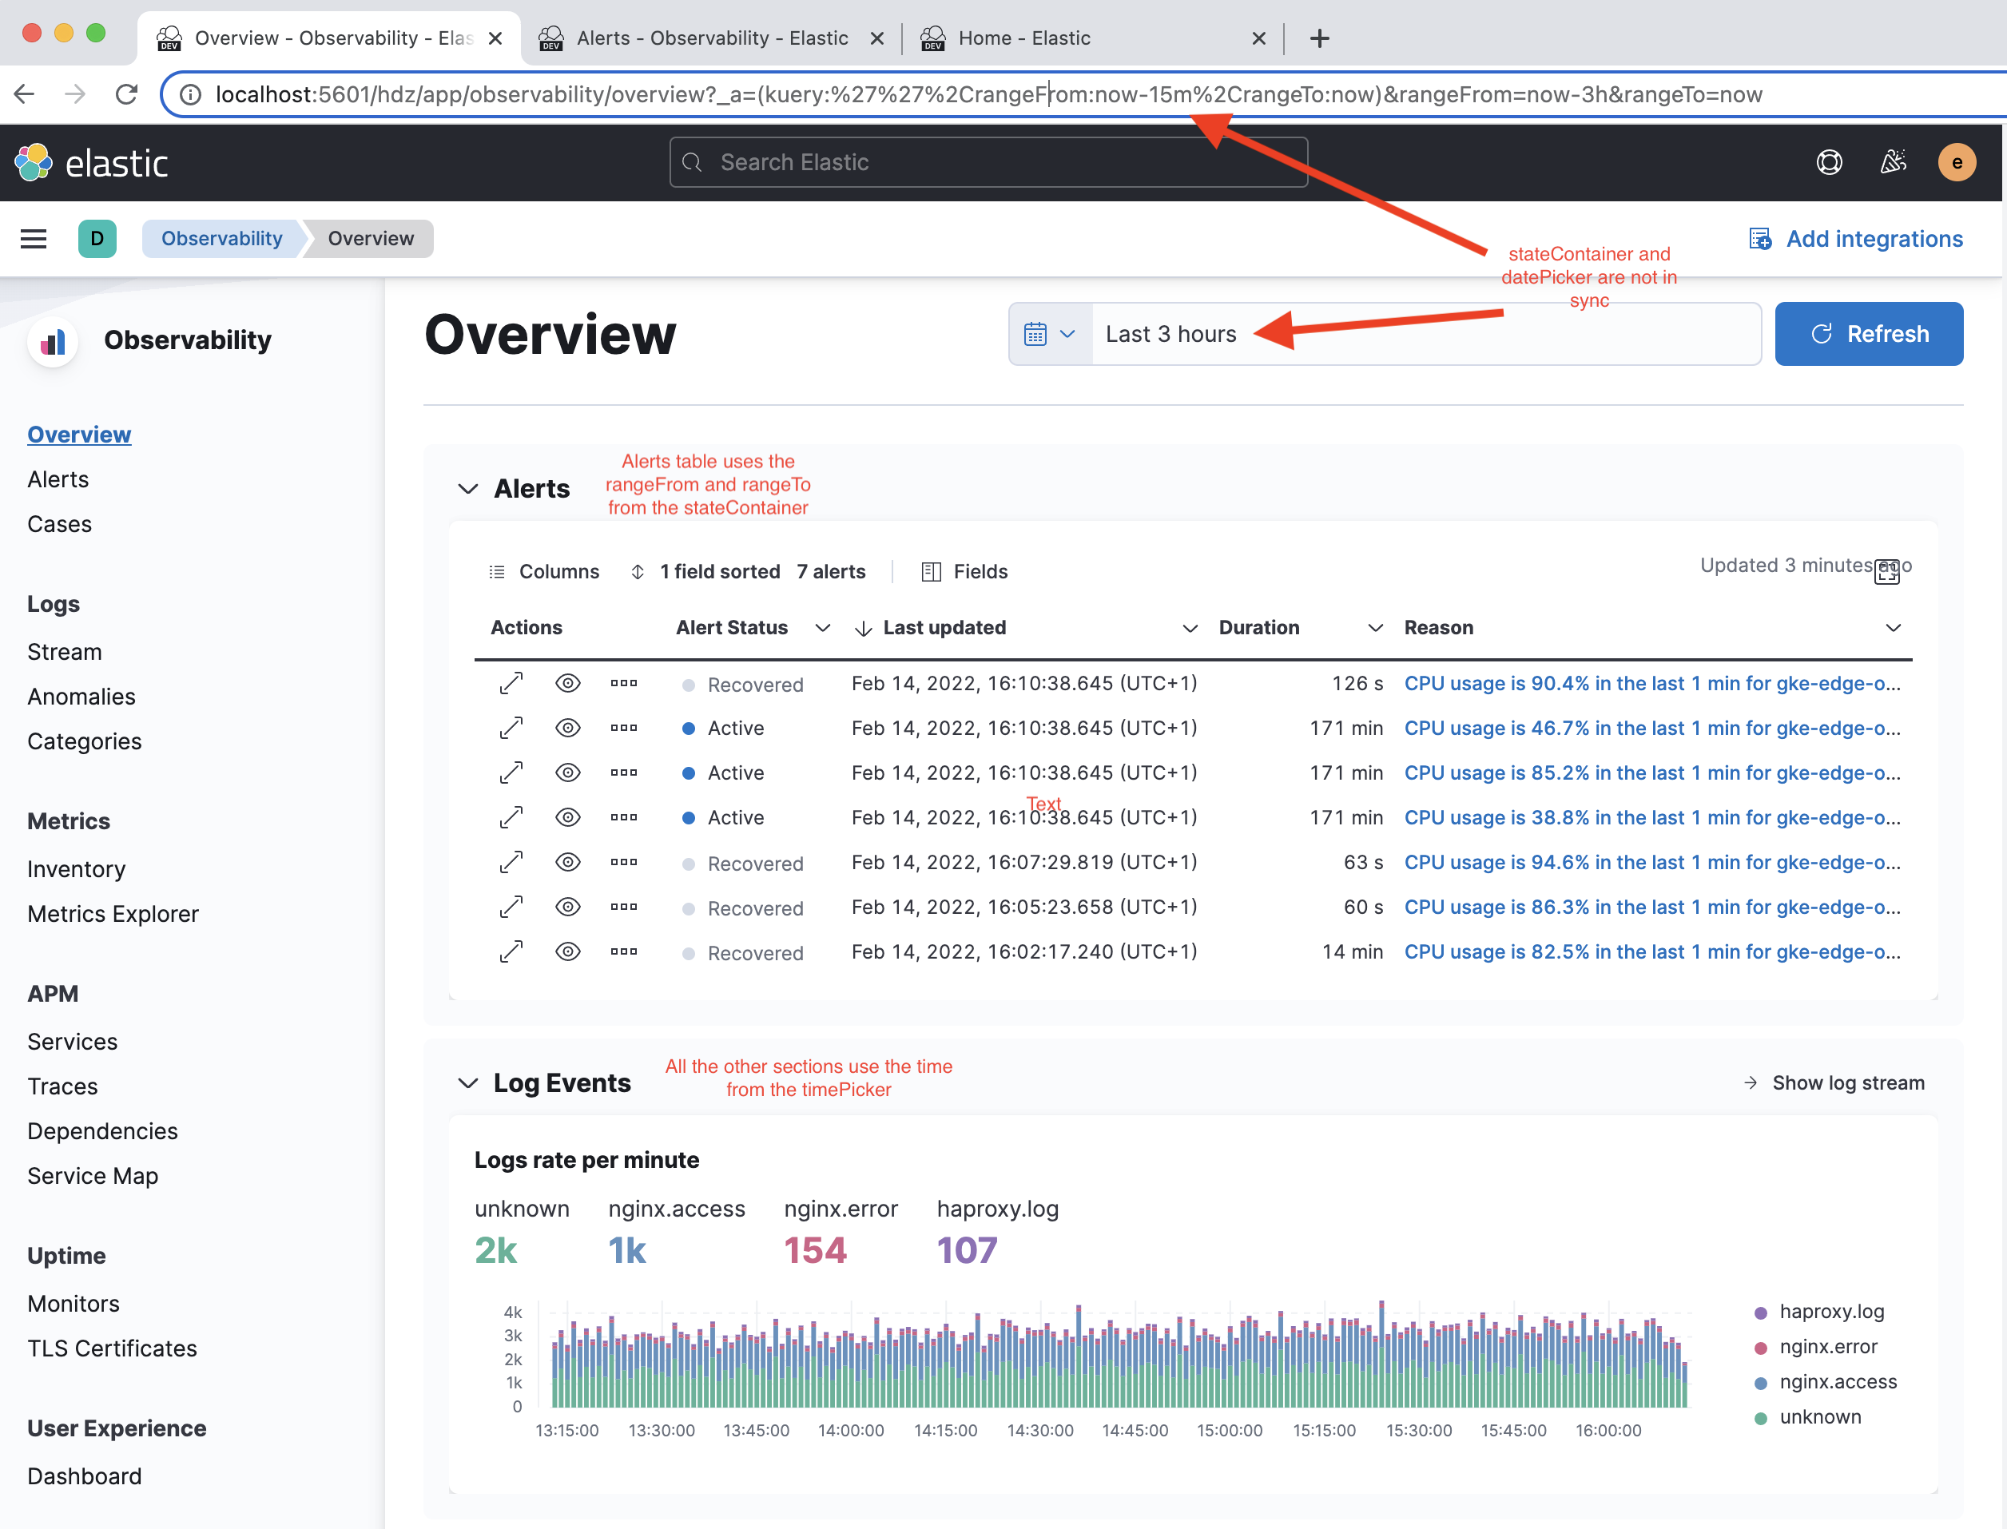Collapse the Alerts section
The image size is (2007, 1529).
(x=468, y=489)
